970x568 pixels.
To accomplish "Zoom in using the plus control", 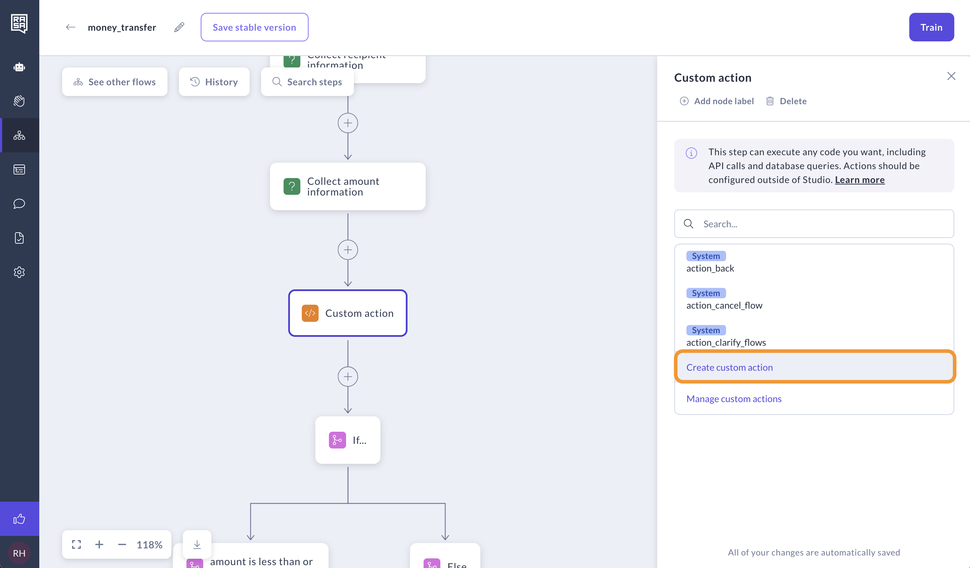I will click(x=99, y=544).
